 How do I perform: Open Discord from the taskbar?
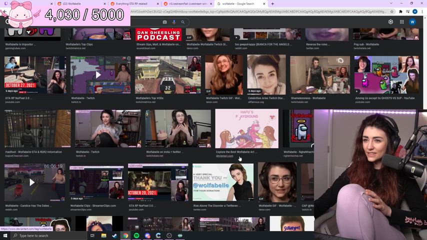pyautogui.click(x=147, y=235)
